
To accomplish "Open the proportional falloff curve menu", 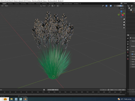I will [60, 6].
